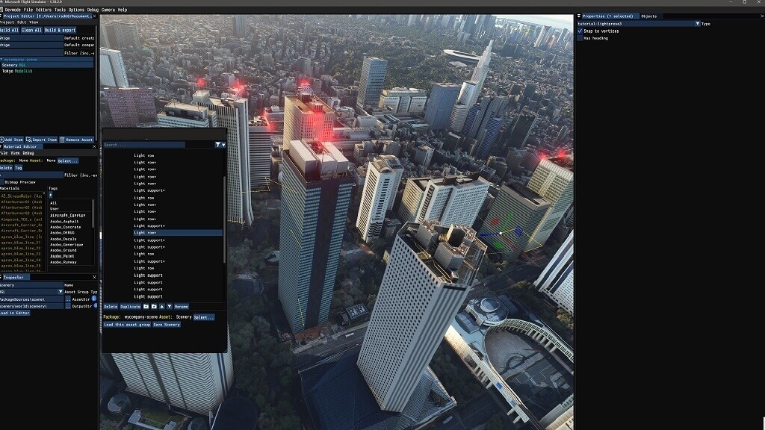Screen dimensions: 765x430
Task: Click Save Scenery button
Action: pyautogui.click(x=167, y=325)
